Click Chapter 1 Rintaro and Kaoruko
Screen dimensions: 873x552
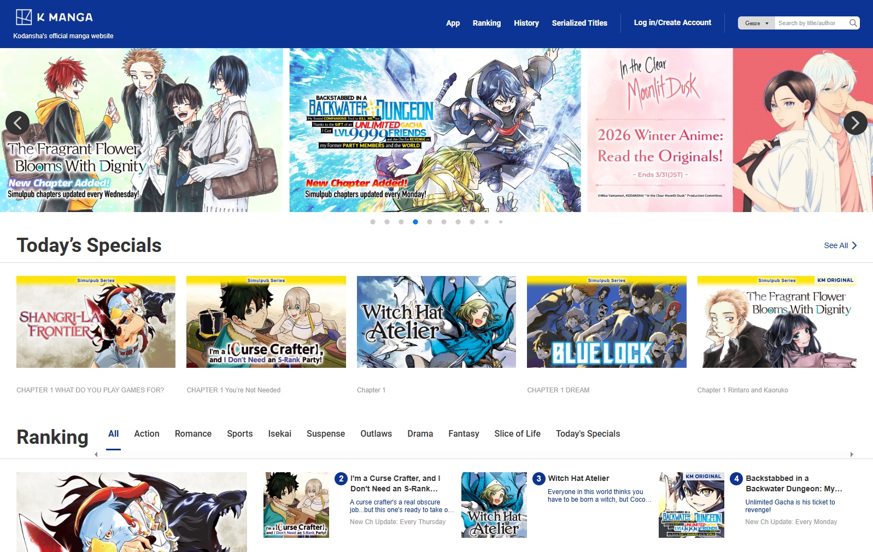coord(742,390)
